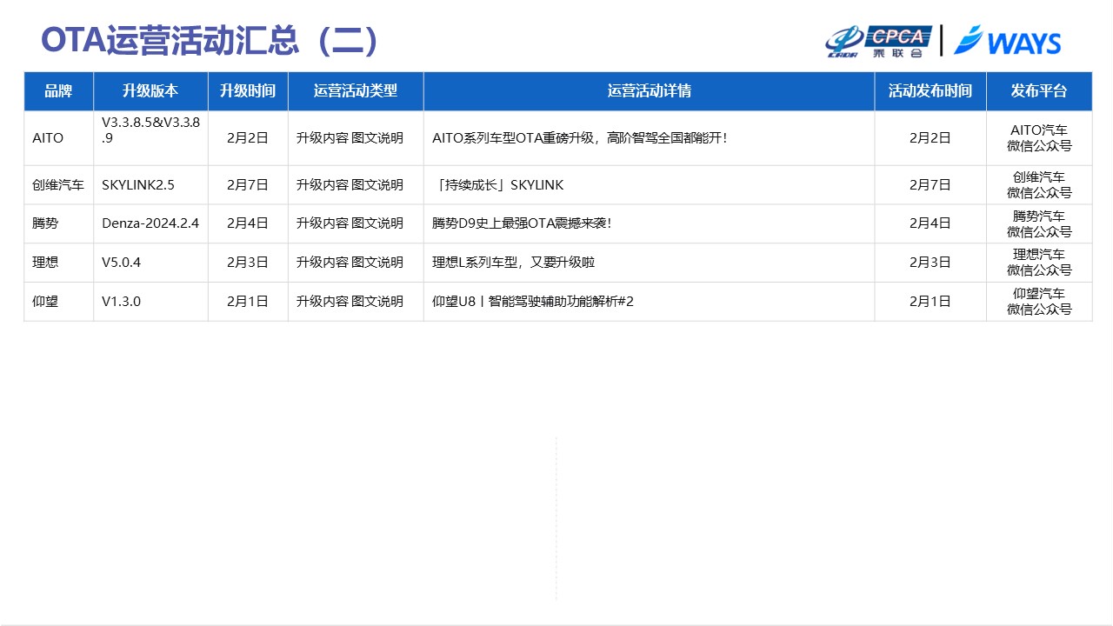This screenshot has width=1113, height=626.
Task: Select the AITO brand cell
Action: pos(58,138)
